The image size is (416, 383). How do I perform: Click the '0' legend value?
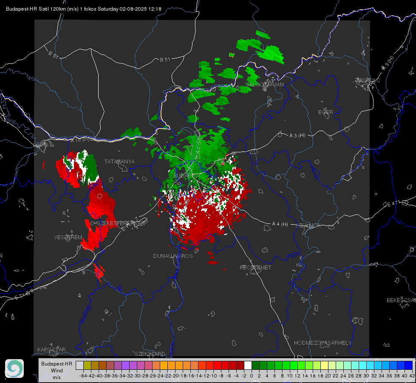pyautogui.click(x=252, y=376)
